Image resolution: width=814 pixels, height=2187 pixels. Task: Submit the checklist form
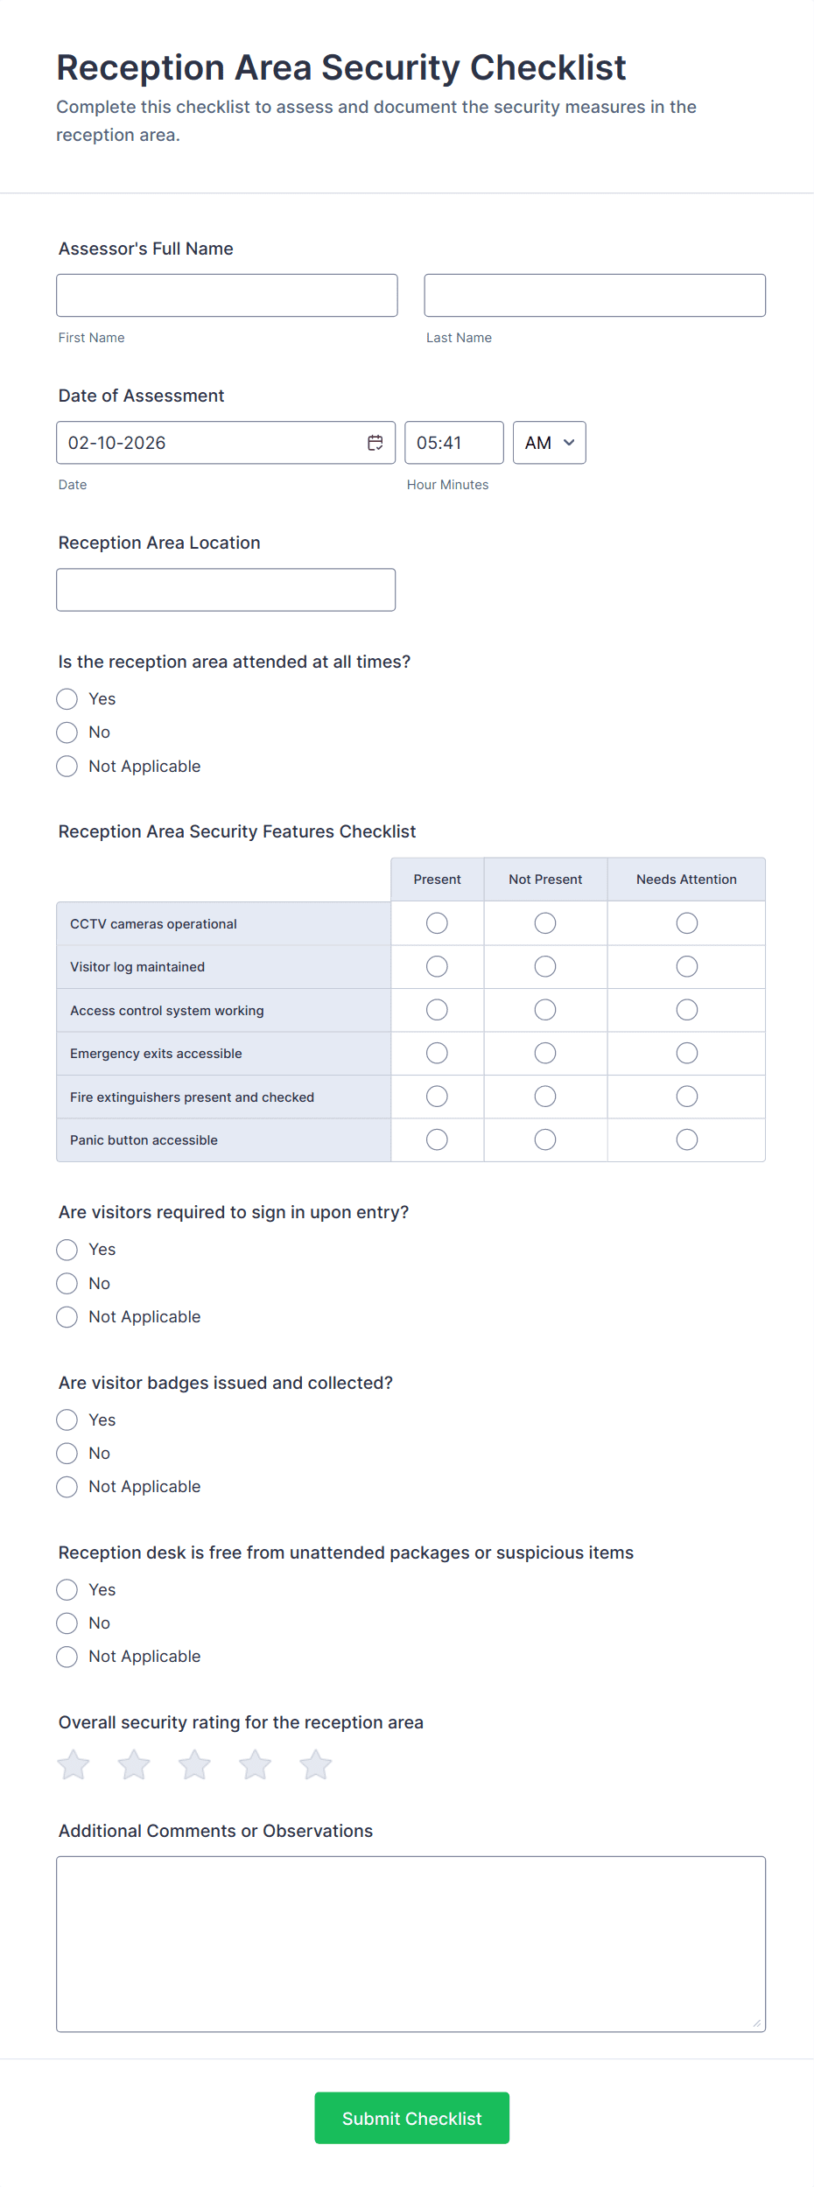tap(411, 2118)
